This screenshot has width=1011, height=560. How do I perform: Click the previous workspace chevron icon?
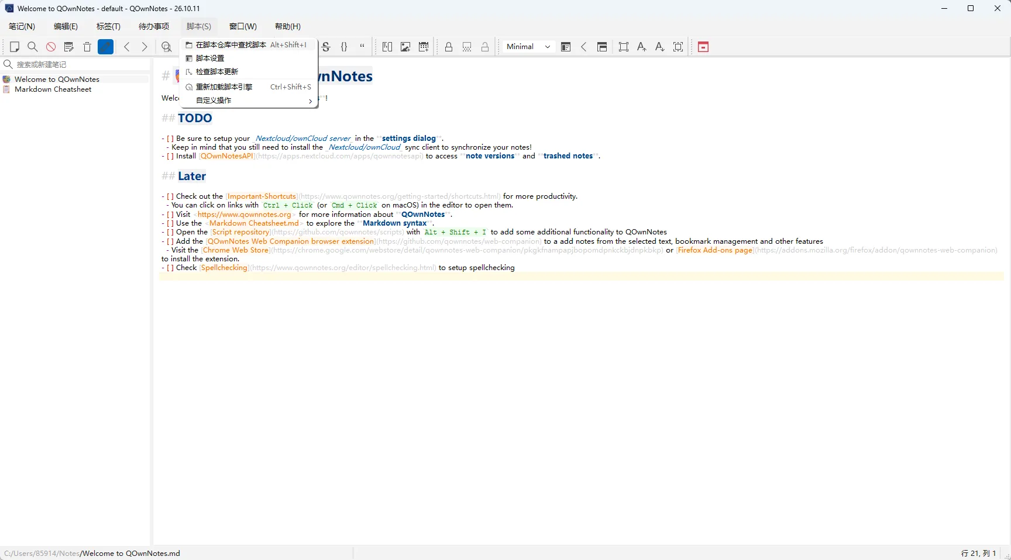coord(584,47)
